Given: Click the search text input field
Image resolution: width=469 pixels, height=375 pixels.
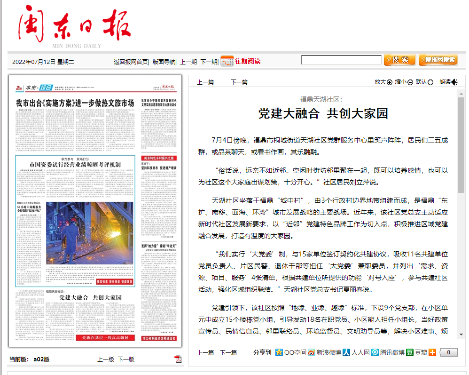Looking at the screenshot, I should [x=341, y=60].
